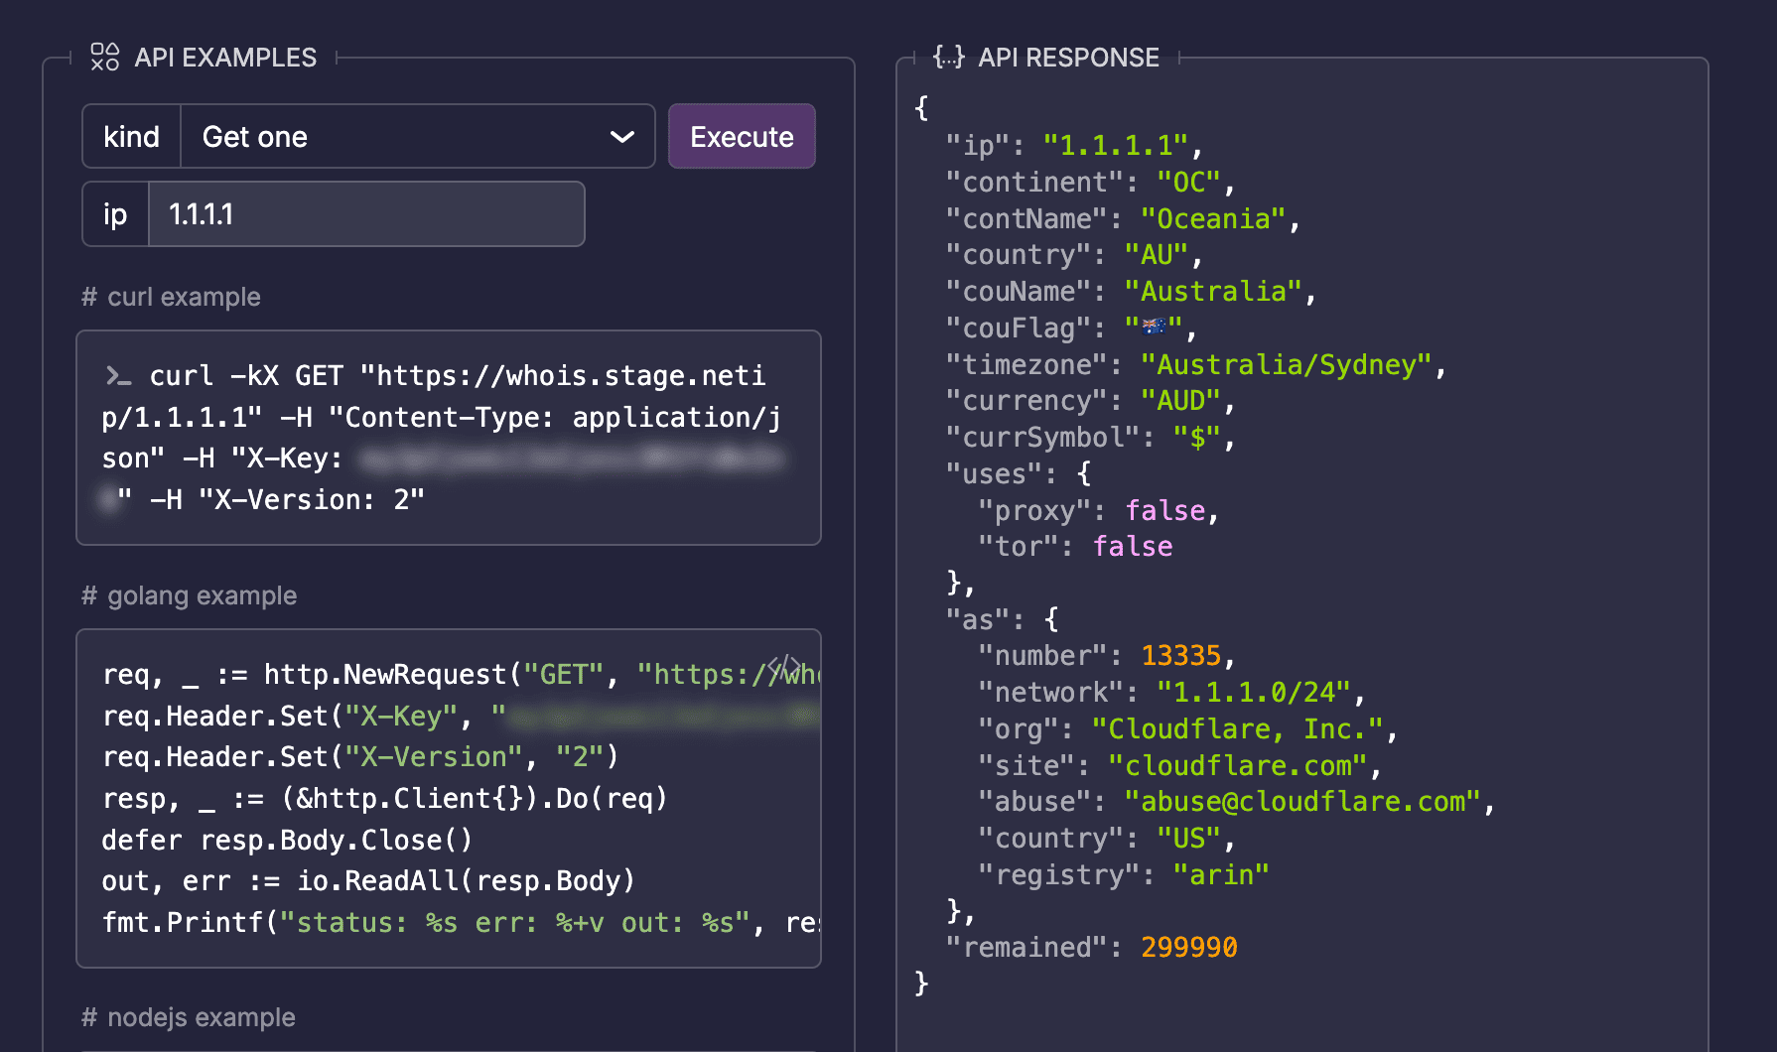
Task: Click the API EXAMPLES panel title
Action: [225, 58]
